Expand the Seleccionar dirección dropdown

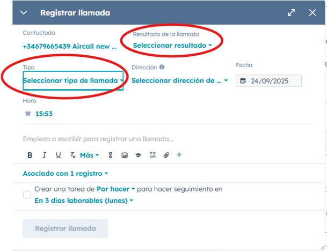point(179,80)
